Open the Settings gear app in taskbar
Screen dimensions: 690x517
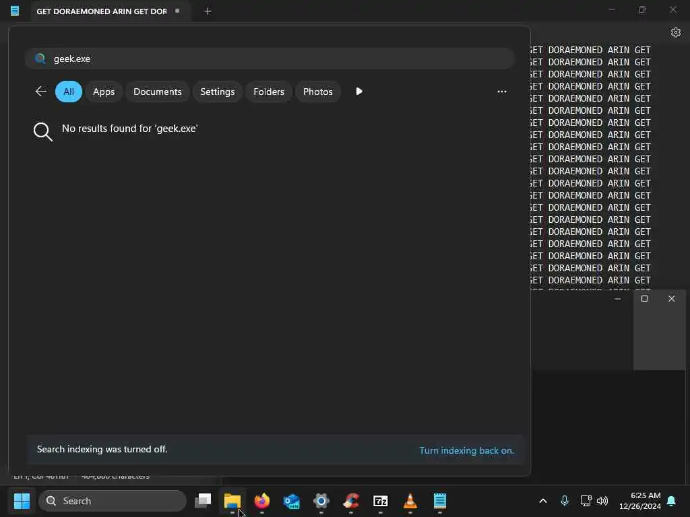click(x=321, y=501)
